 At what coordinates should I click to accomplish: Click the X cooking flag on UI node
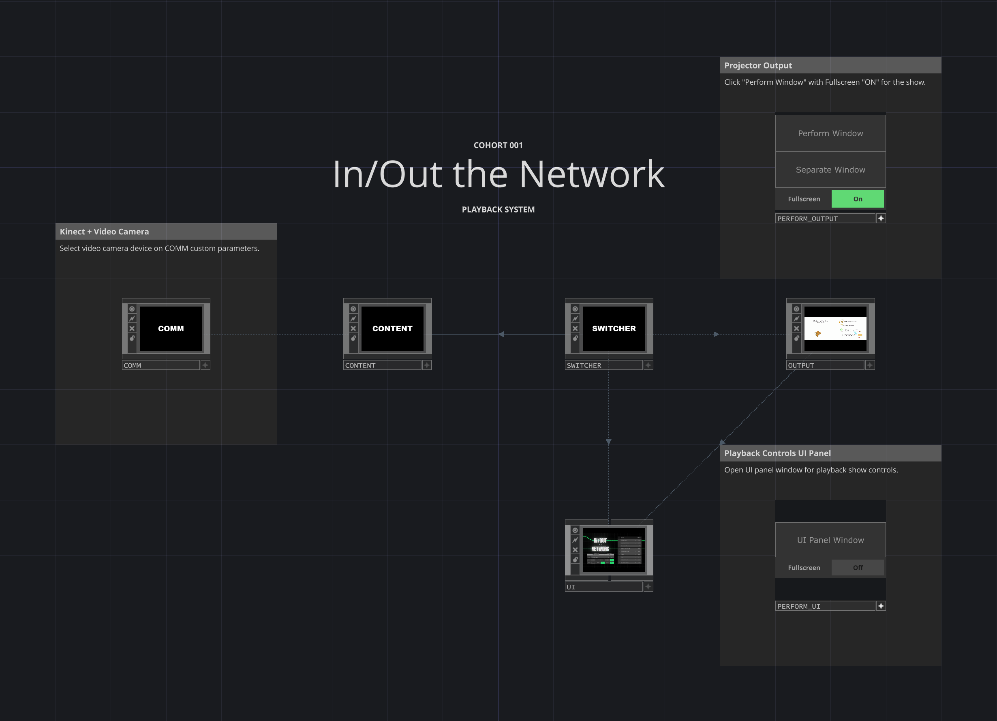575,550
